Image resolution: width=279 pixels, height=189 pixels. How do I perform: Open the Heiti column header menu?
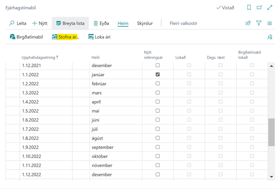pos(95,58)
